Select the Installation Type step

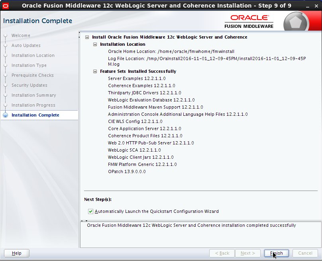click(x=29, y=65)
